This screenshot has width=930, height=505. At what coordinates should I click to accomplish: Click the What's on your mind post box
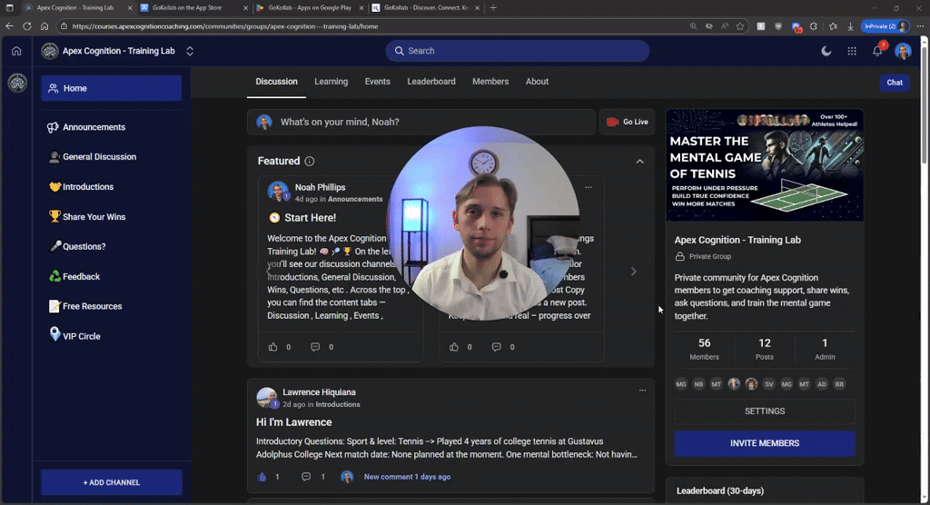point(421,122)
